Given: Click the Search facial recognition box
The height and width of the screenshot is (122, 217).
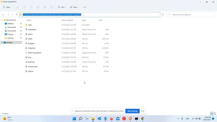Looking at the screenshot, I should (x=191, y=15).
